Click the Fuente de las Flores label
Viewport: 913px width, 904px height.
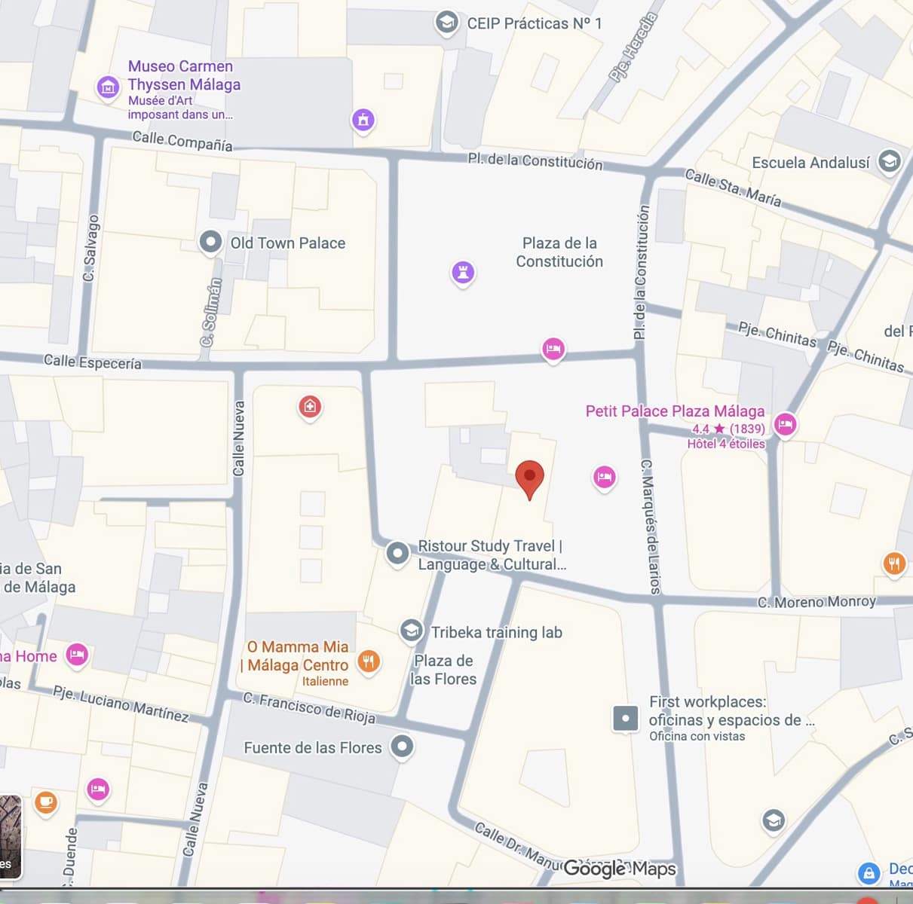[313, 747]
